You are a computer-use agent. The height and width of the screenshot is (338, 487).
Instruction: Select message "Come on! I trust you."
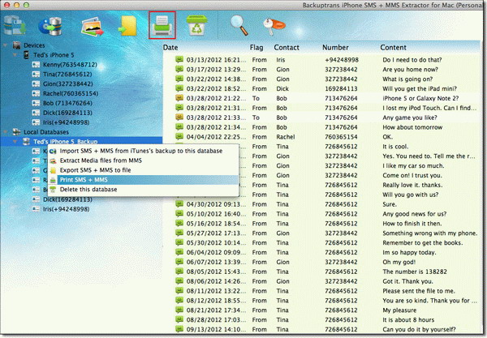tap(412, 175)
